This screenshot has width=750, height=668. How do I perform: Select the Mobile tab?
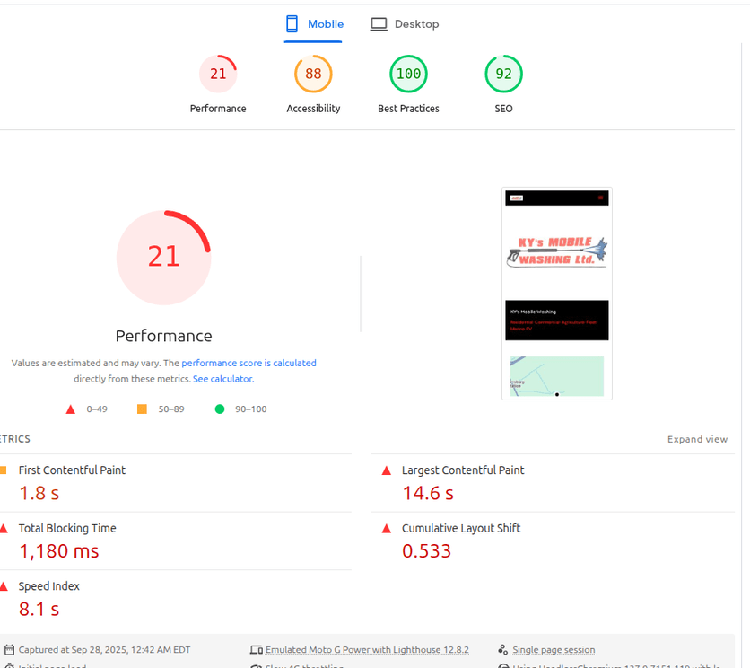pos(324,24)
